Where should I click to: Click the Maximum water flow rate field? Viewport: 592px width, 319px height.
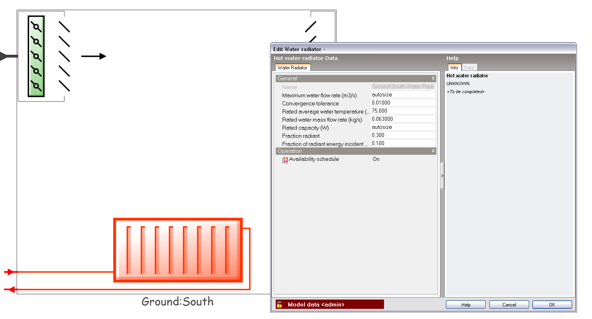[403, 95]
